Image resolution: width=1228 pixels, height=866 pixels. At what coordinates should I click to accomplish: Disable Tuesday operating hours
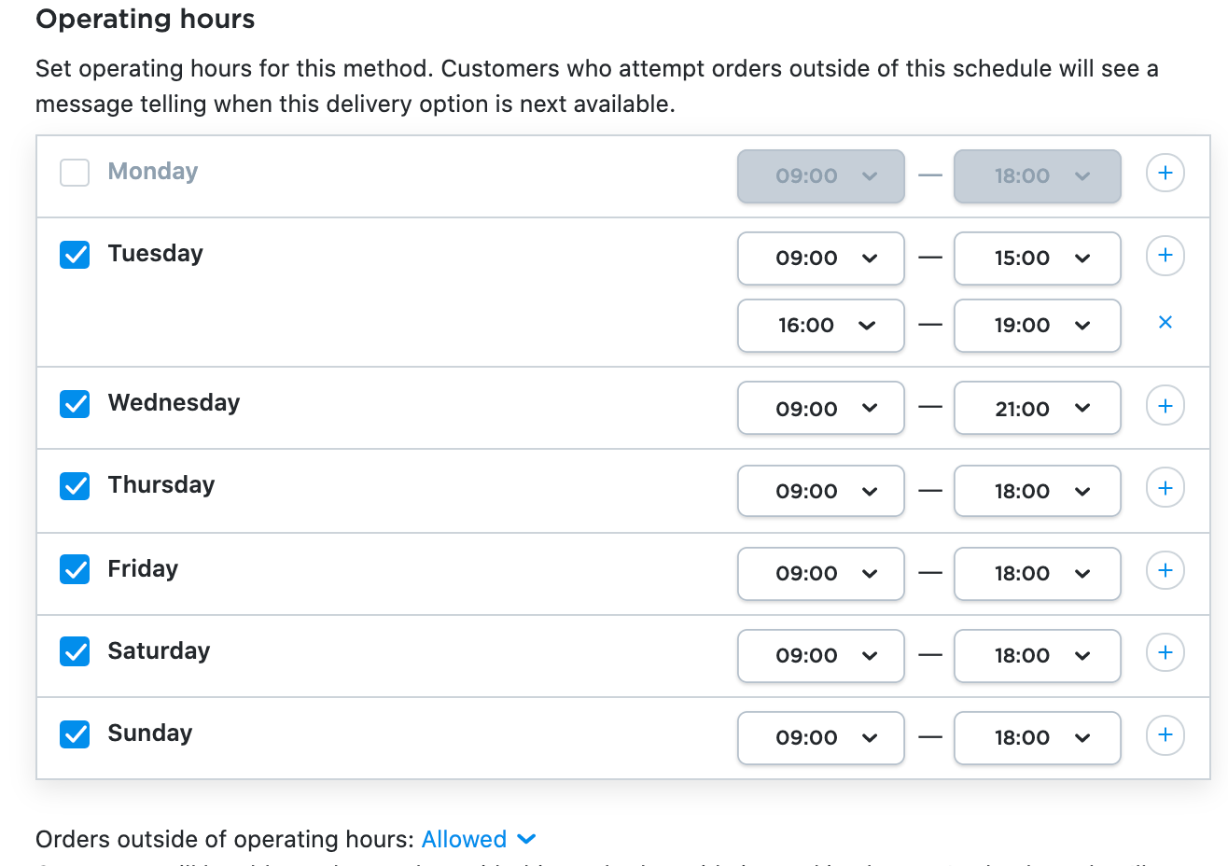coord(75,255)
